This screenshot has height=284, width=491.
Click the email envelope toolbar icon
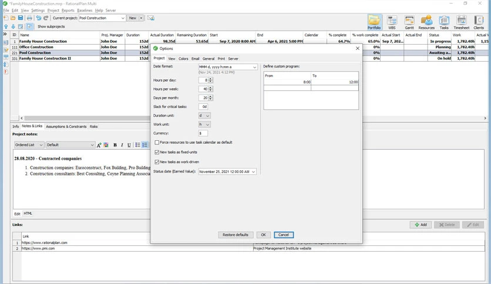coord(150,18)
